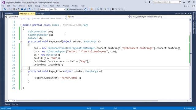196x110 pixels.
Task: Open the Google Chrome browser target dropdown arrow
Action: (x=83, y=9)
